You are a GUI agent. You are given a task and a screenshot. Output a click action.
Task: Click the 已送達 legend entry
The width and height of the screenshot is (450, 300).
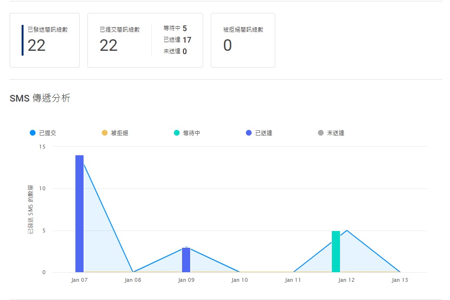259,133
